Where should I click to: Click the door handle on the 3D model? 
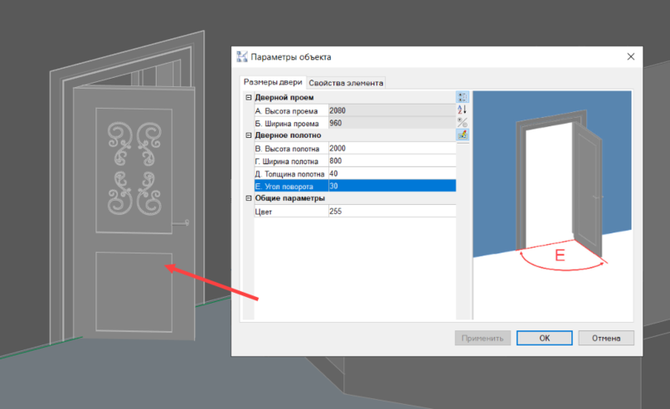coord(181,222)
